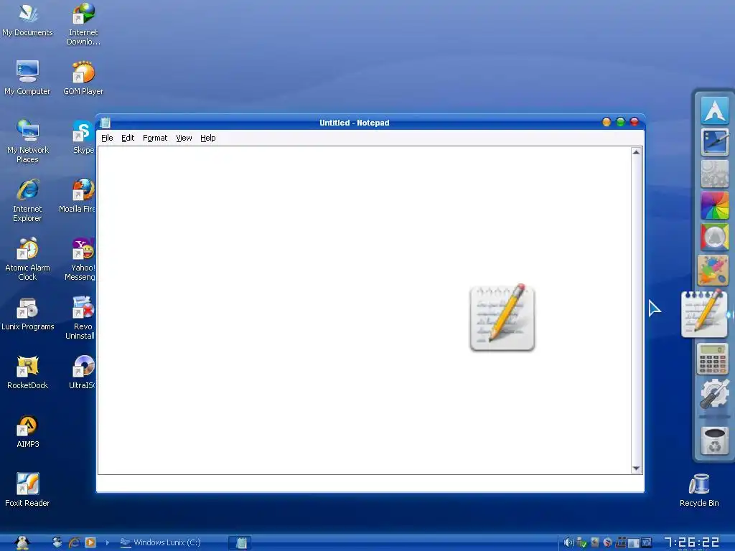735x551 pixels.
Task: Open the orange media player quick launch icon
Action: (x=90, y=542)
